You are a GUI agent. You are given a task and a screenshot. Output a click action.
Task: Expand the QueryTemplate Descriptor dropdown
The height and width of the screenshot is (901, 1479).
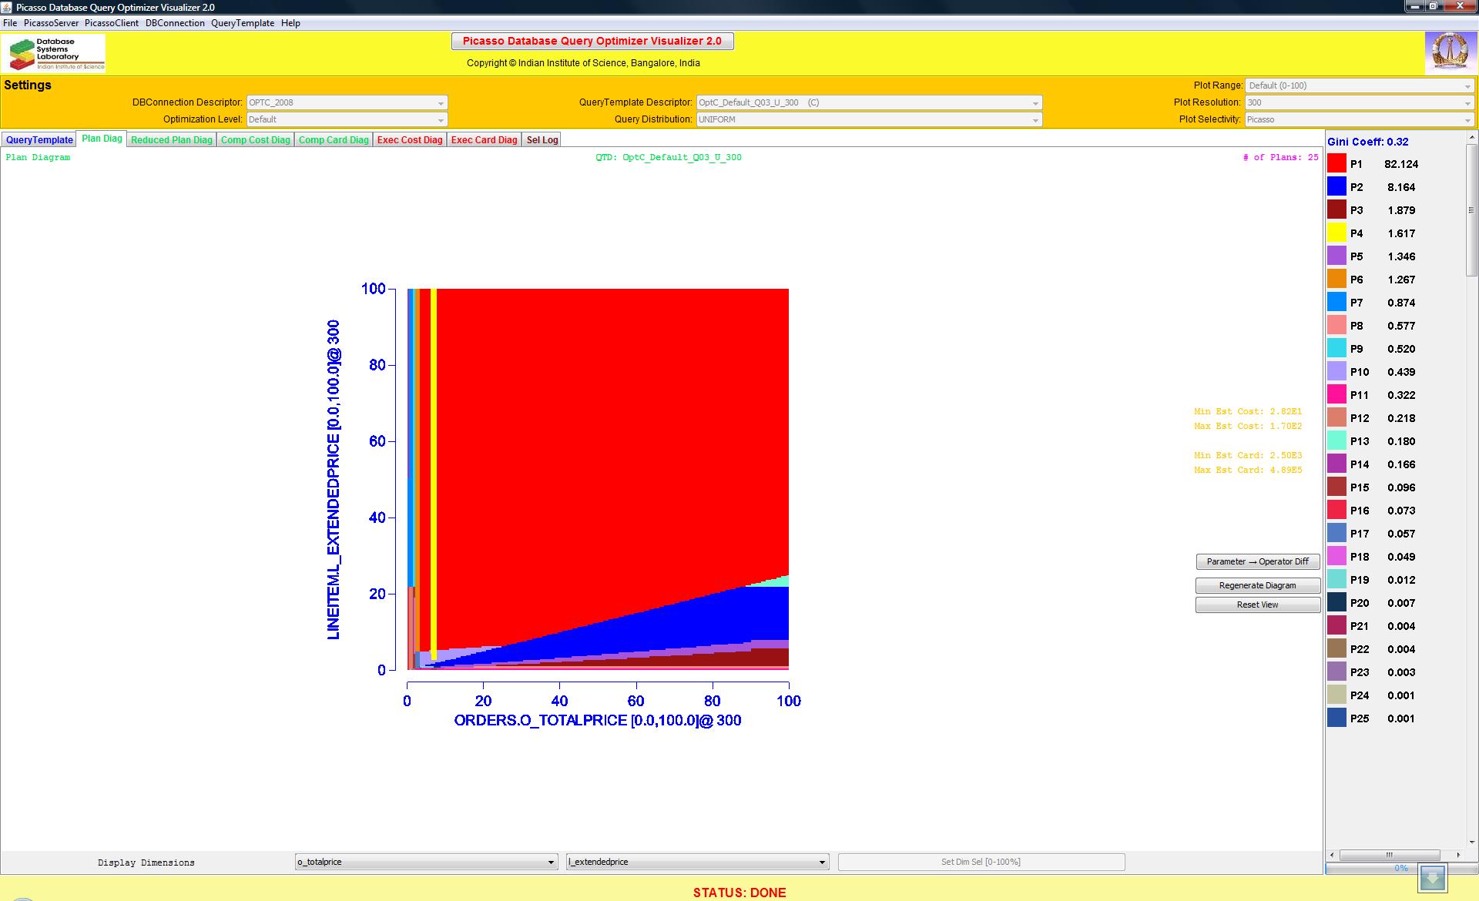[x=869, y=102]
